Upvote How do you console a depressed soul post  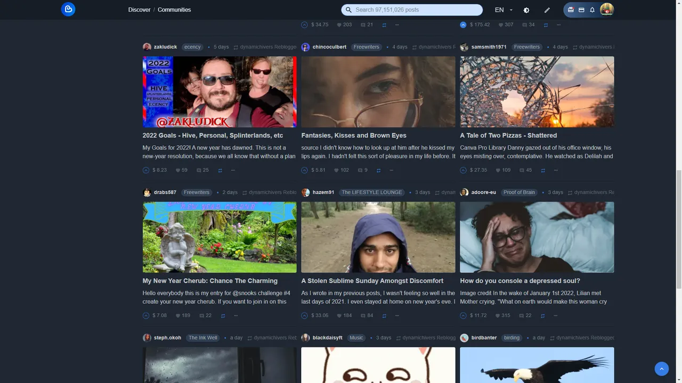coord(464,315)
